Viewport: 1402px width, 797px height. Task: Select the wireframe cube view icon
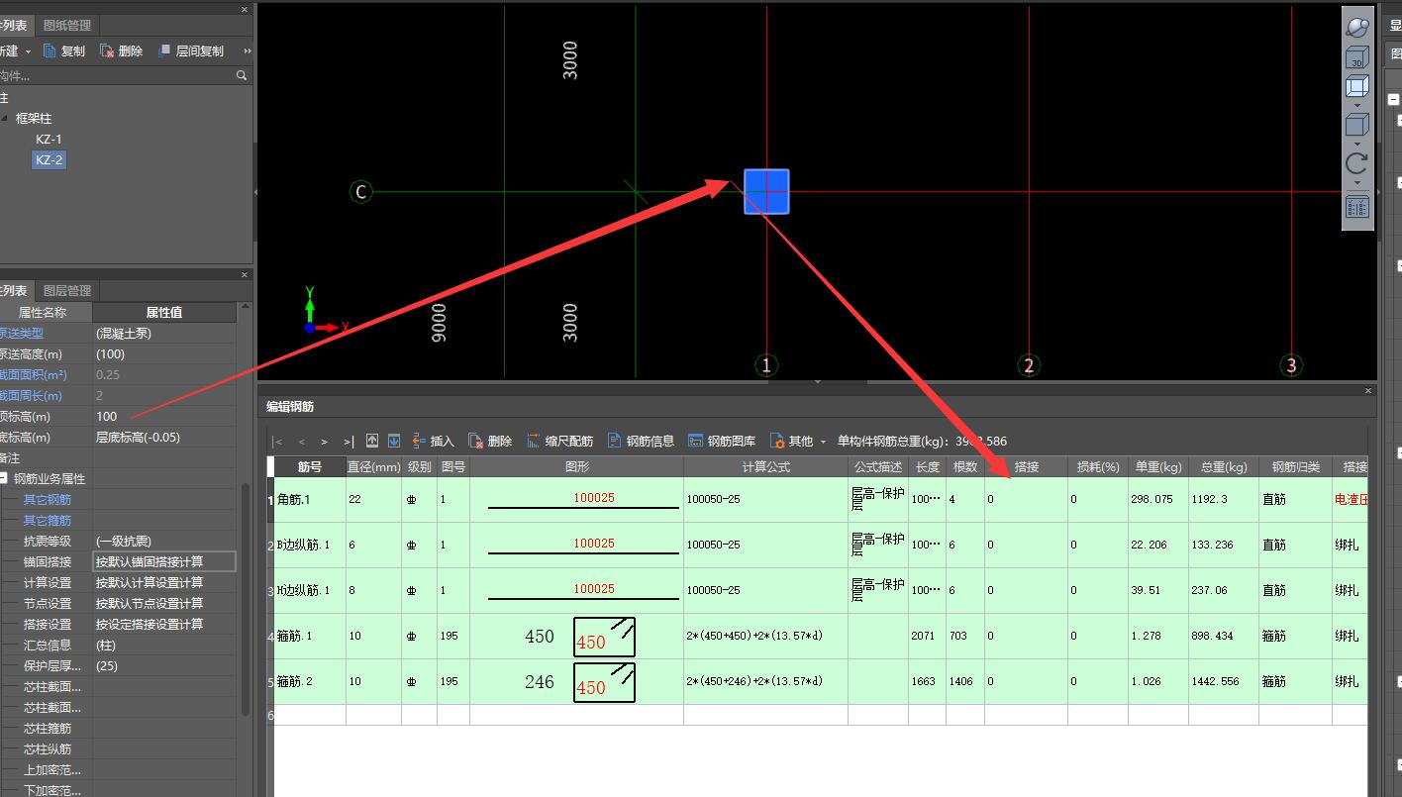(1356, 86)
